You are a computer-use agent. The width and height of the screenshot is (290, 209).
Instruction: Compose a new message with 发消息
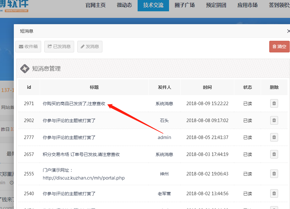click(x=90, y=46)
